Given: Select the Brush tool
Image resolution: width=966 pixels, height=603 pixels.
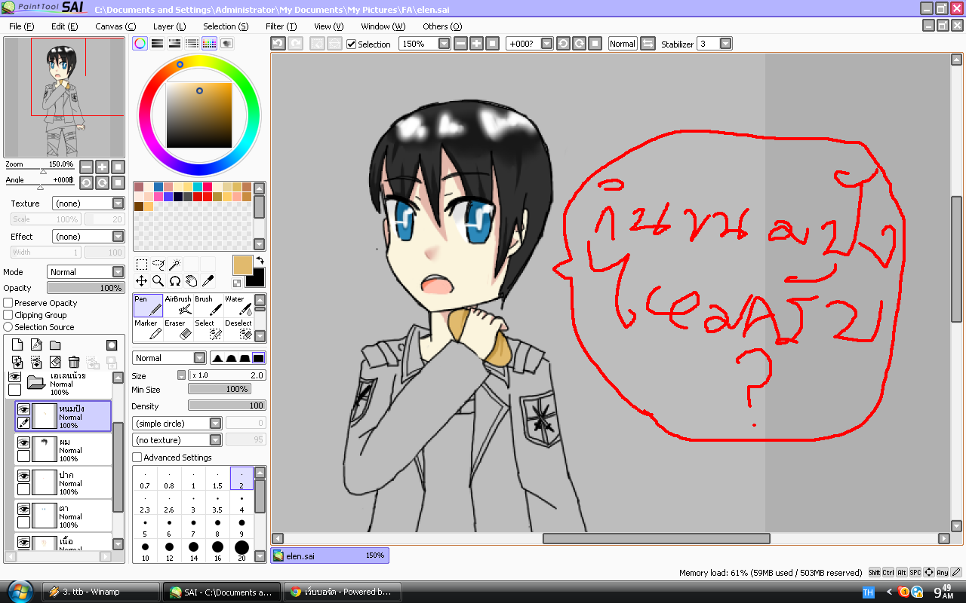Looking at the screenshot, I should click(208, 305).
